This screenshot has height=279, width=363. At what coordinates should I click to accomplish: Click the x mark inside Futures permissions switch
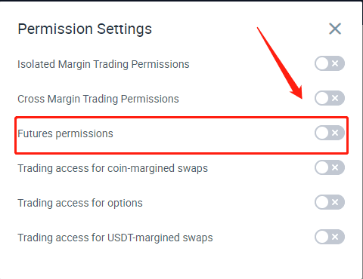pos(335,133)
